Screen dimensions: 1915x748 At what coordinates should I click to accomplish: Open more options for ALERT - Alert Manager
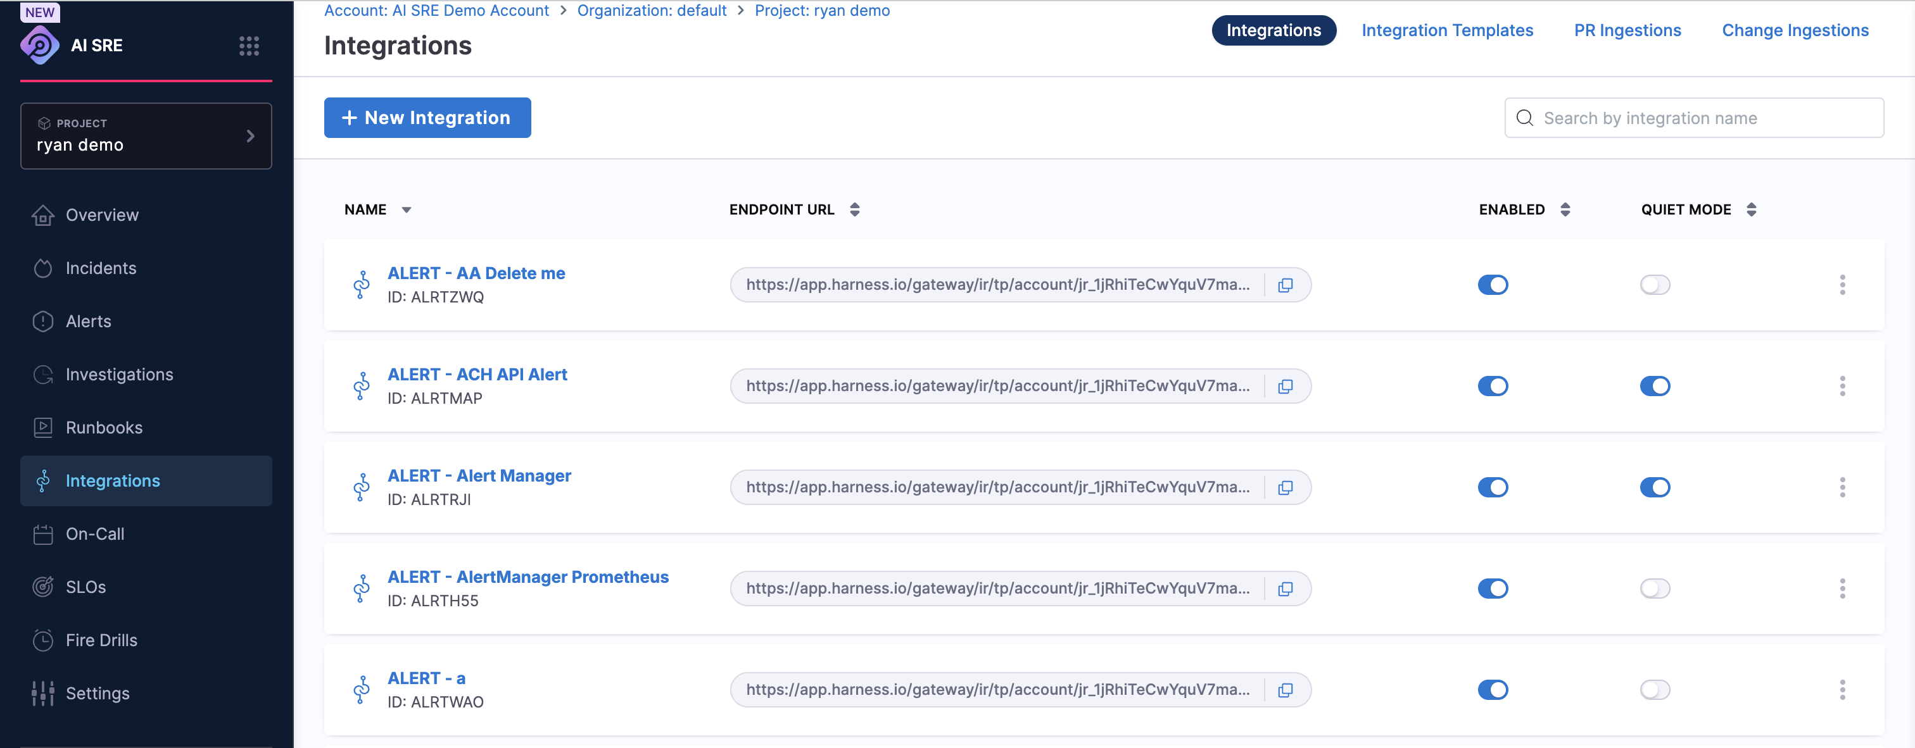click(x=1842, y=487)
